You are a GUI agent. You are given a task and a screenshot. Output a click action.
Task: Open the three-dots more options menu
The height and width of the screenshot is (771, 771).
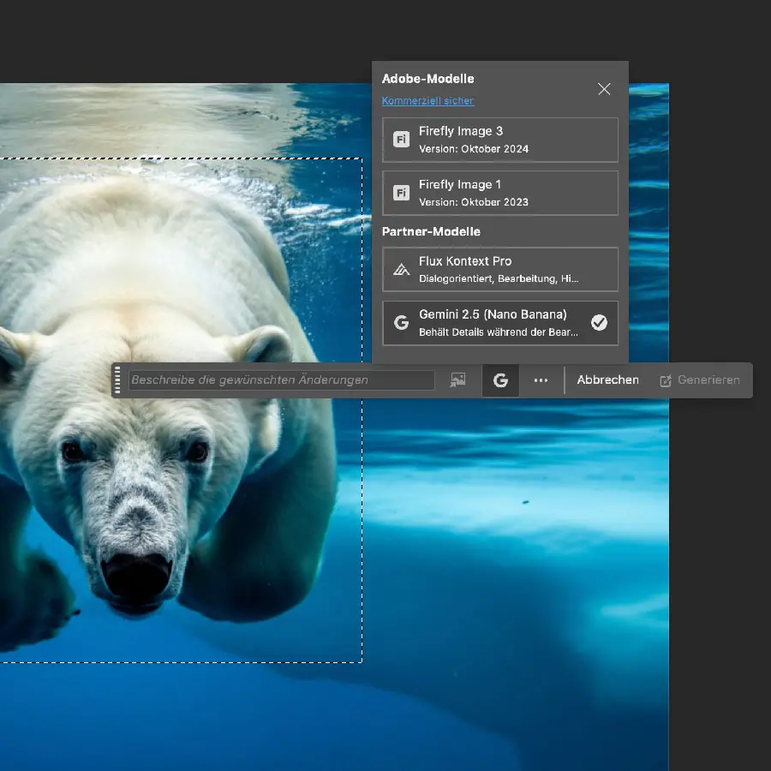[x=541, y=380]
